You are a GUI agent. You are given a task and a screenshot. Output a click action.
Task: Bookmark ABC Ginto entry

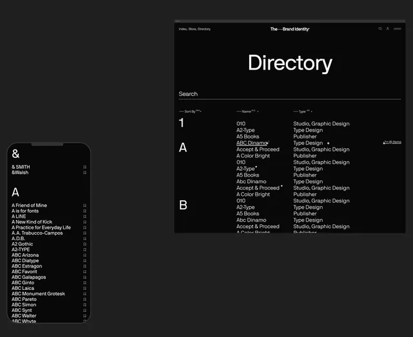(x=85, y=283)
